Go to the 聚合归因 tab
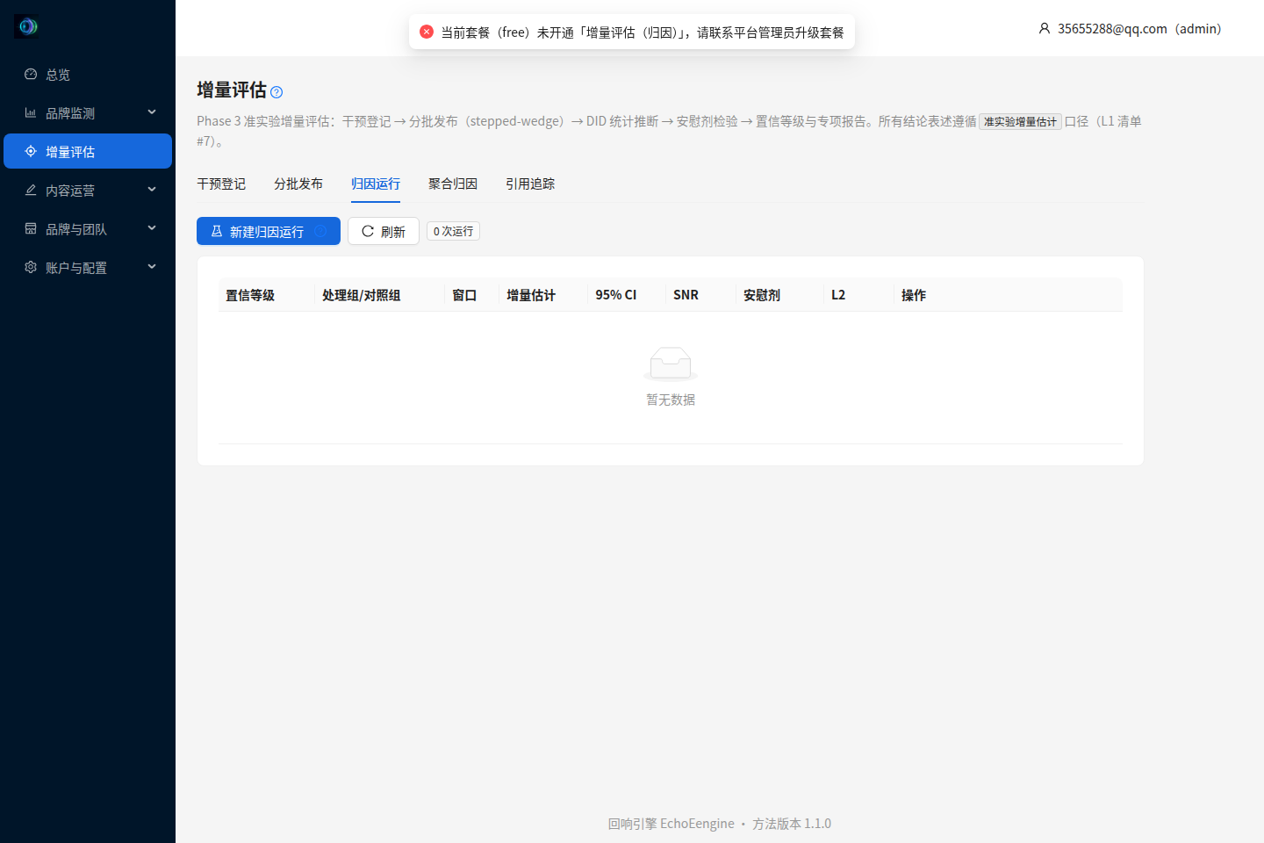Screen dimensions: 1264x843 453,184
